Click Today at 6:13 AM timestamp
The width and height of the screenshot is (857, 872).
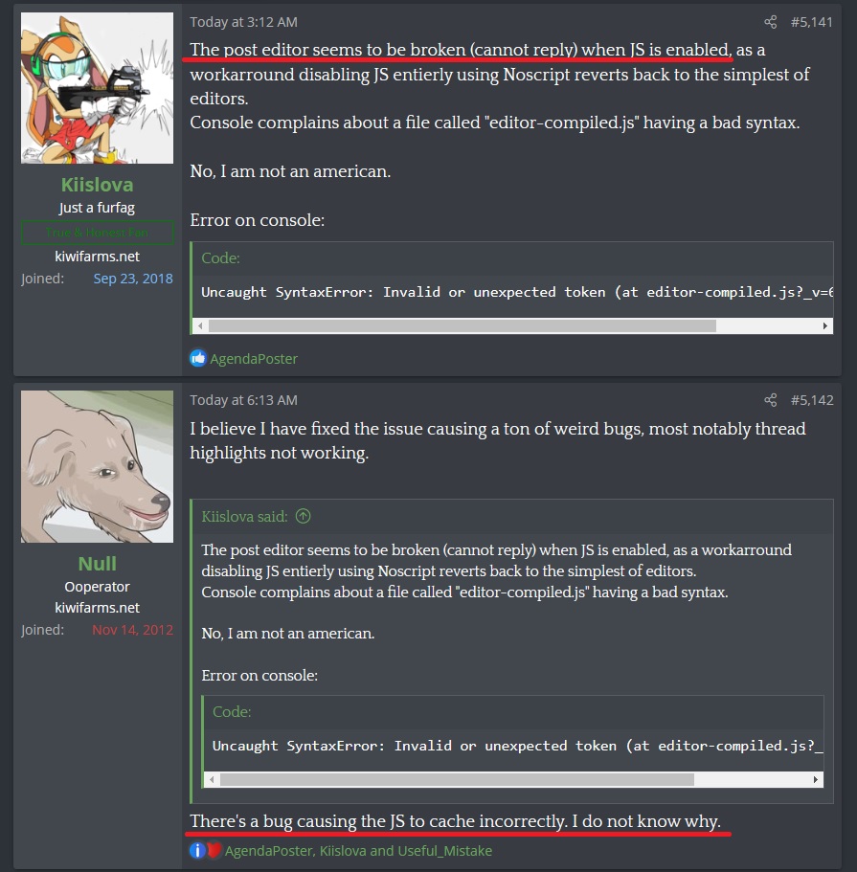pyautogui.click(x=244, y=400)
